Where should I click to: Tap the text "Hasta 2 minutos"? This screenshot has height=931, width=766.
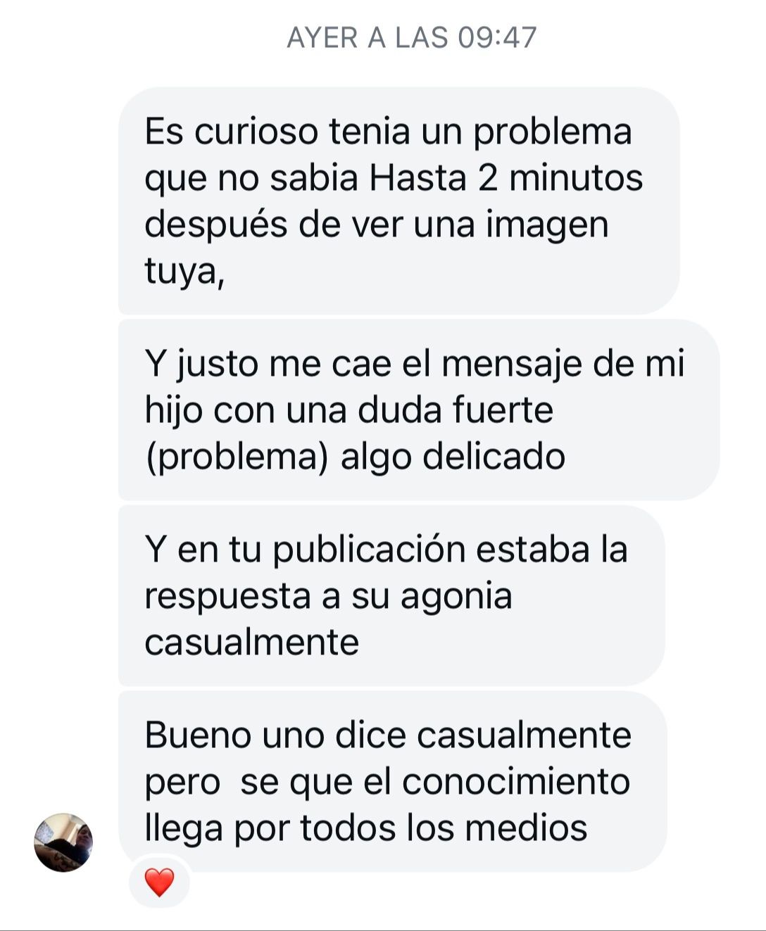tap(506, 178)
